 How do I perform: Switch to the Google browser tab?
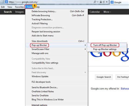(119, 2)
